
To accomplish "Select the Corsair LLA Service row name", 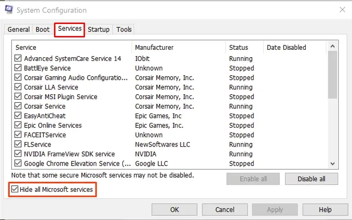I will tap(51, 87).
